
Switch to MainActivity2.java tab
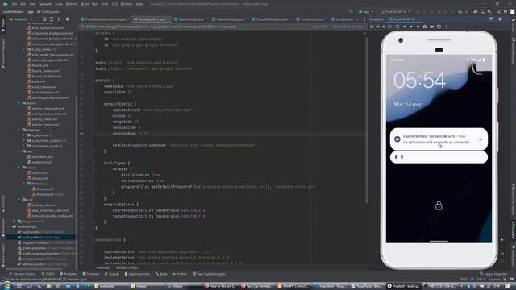tap(230, 19)
